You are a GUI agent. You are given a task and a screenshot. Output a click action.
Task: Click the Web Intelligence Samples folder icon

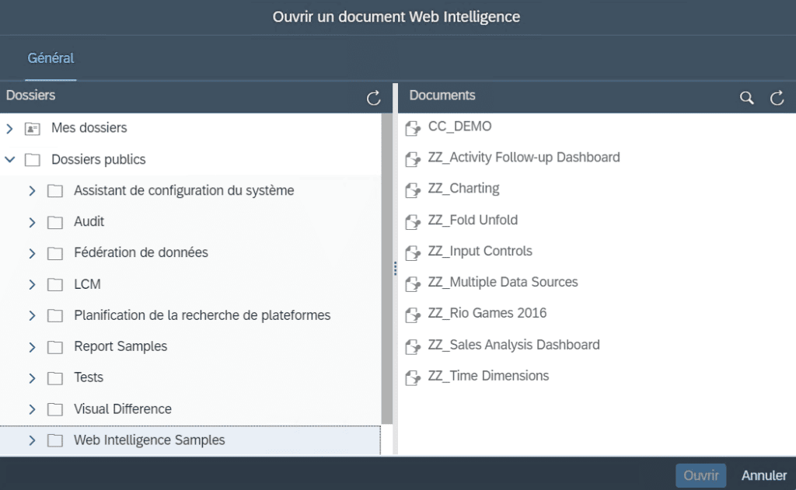point(55,441)
